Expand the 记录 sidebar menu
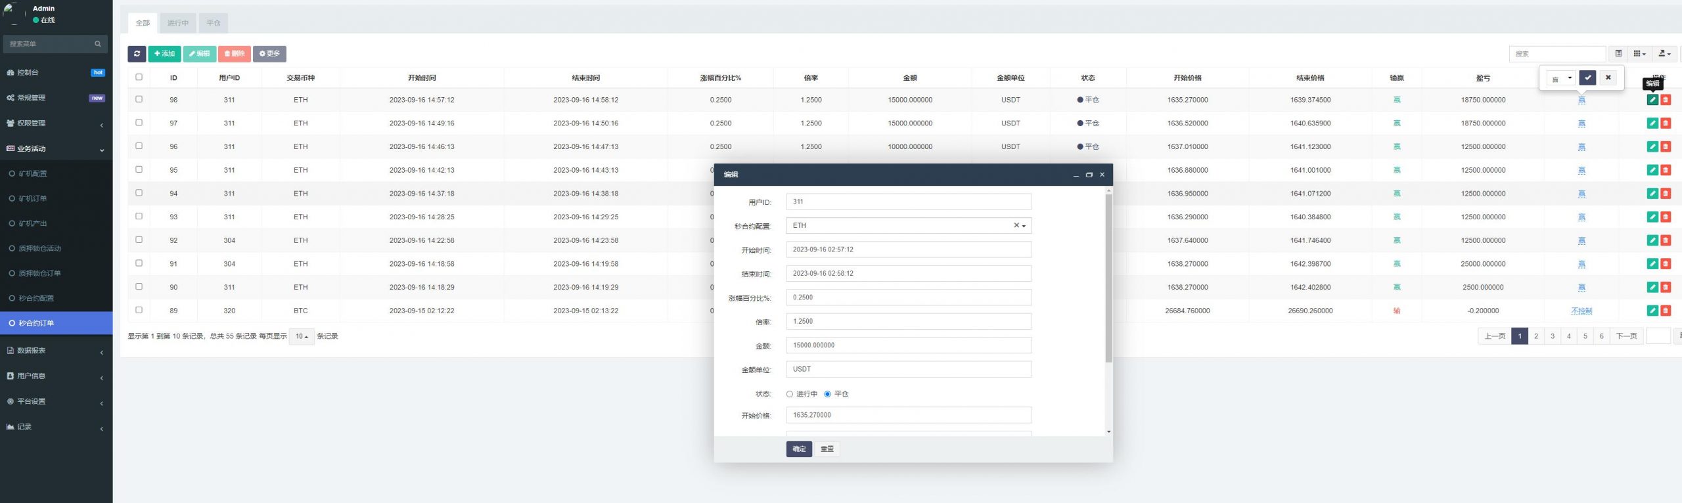1682x503 pixels. coord(56,427)
